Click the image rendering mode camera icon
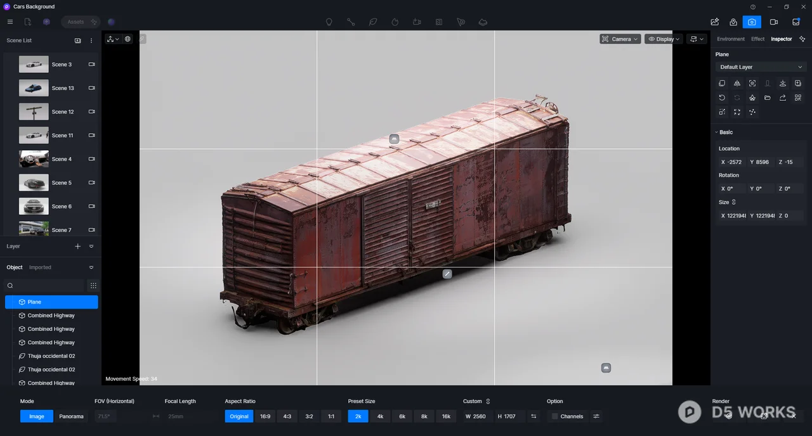 752,22
